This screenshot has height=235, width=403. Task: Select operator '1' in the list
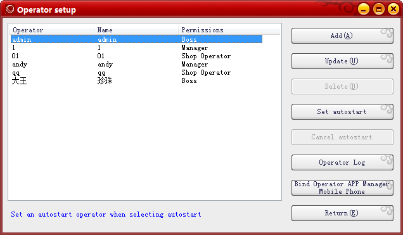point(136,48)
